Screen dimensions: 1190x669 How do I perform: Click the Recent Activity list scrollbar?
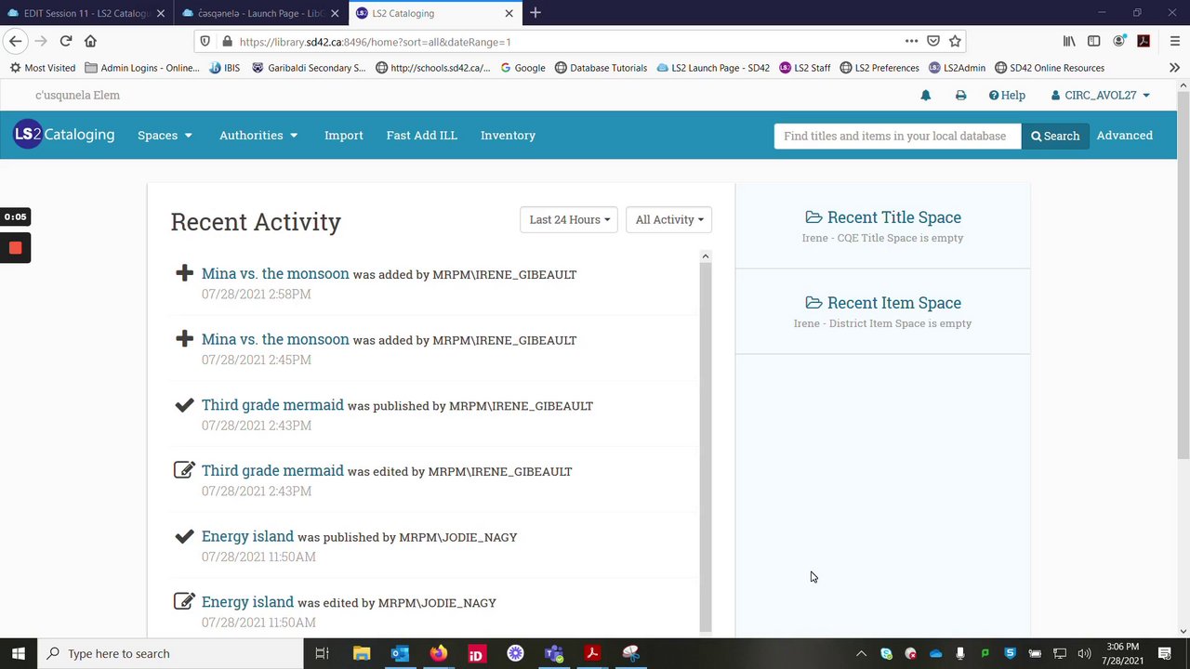coord(705,446)
